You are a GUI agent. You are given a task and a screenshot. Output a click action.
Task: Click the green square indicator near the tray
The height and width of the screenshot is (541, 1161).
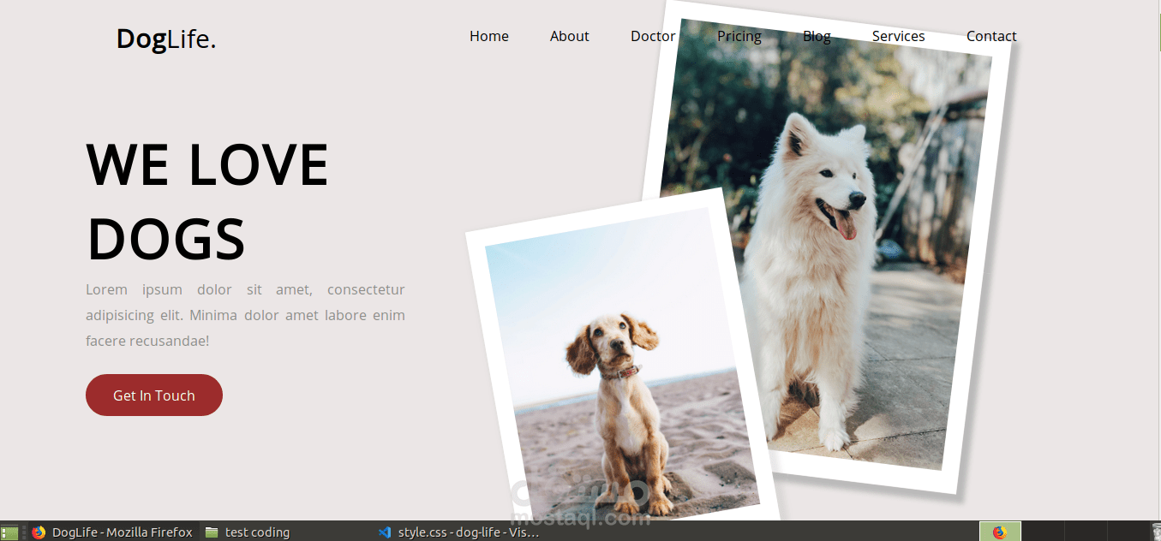click(x=1011, y=531)
